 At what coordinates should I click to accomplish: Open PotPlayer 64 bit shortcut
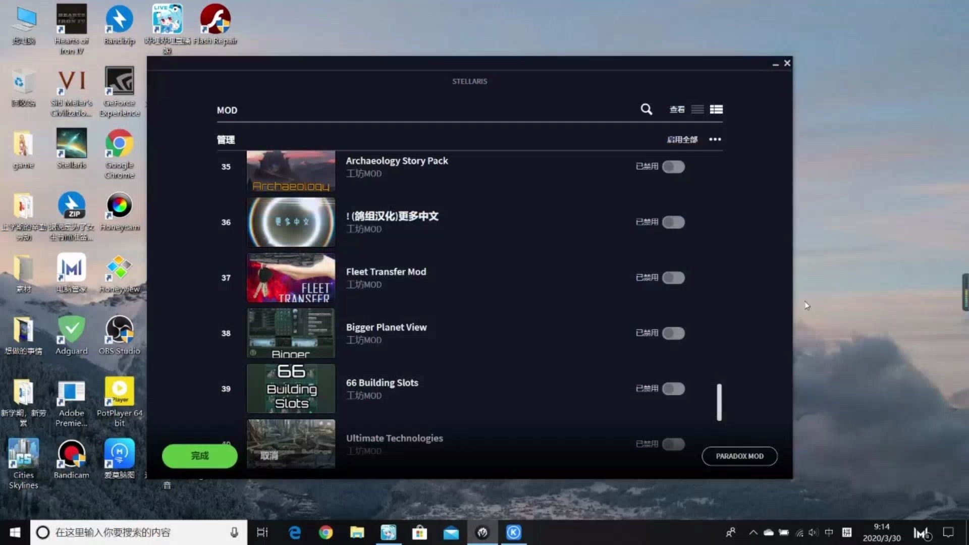(120, 402)
